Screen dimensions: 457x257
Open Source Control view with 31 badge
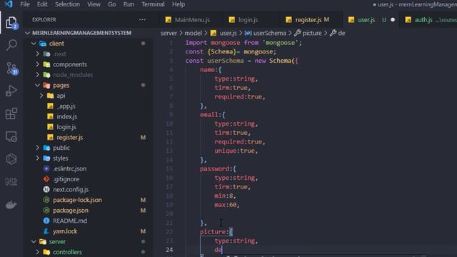[11, 69]
